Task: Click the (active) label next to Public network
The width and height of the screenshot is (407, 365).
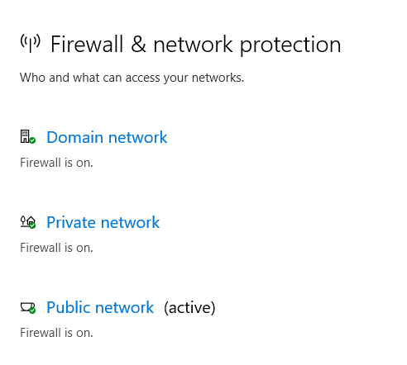Action: (x=189, y=308)
